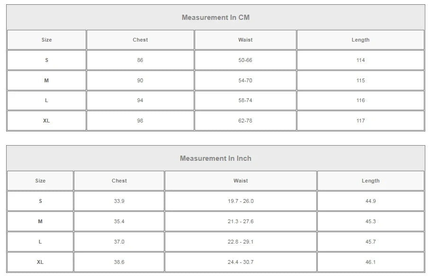Click the Measurement In CM header
Image resolution: width=430 pixels, height=279 pixels.
215,17
